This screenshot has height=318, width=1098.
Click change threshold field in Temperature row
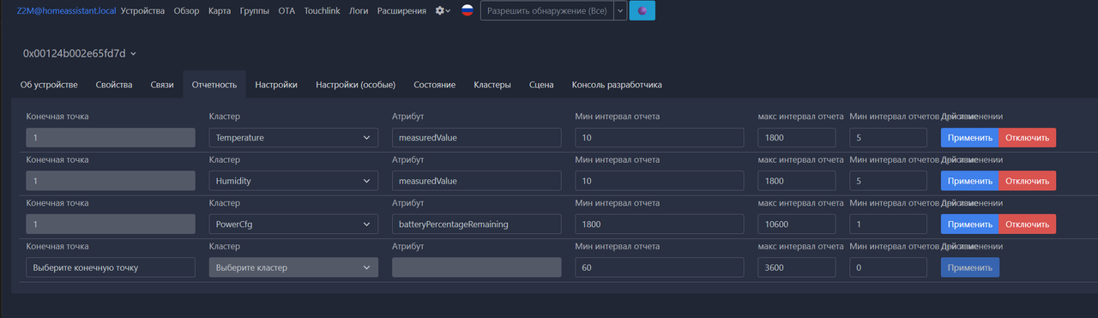(888, 137)
